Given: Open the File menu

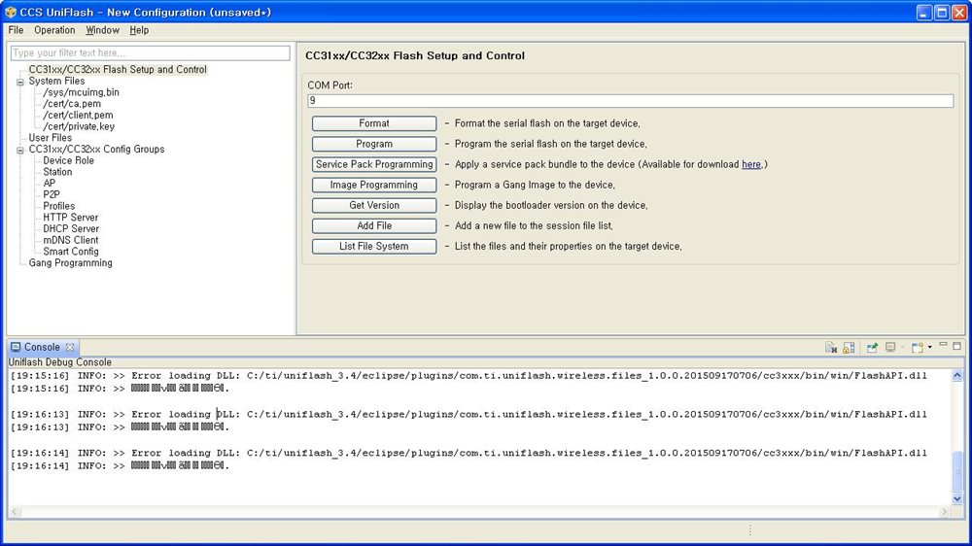Looking at the screenshot, I should [16, 30].
